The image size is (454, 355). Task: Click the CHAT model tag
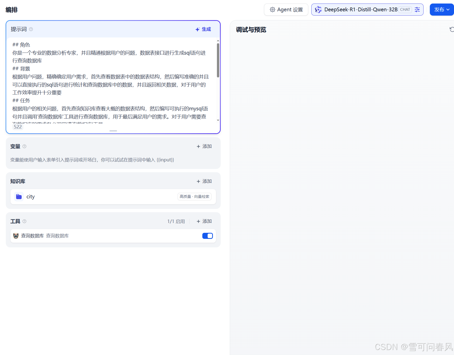click(405, 10)
